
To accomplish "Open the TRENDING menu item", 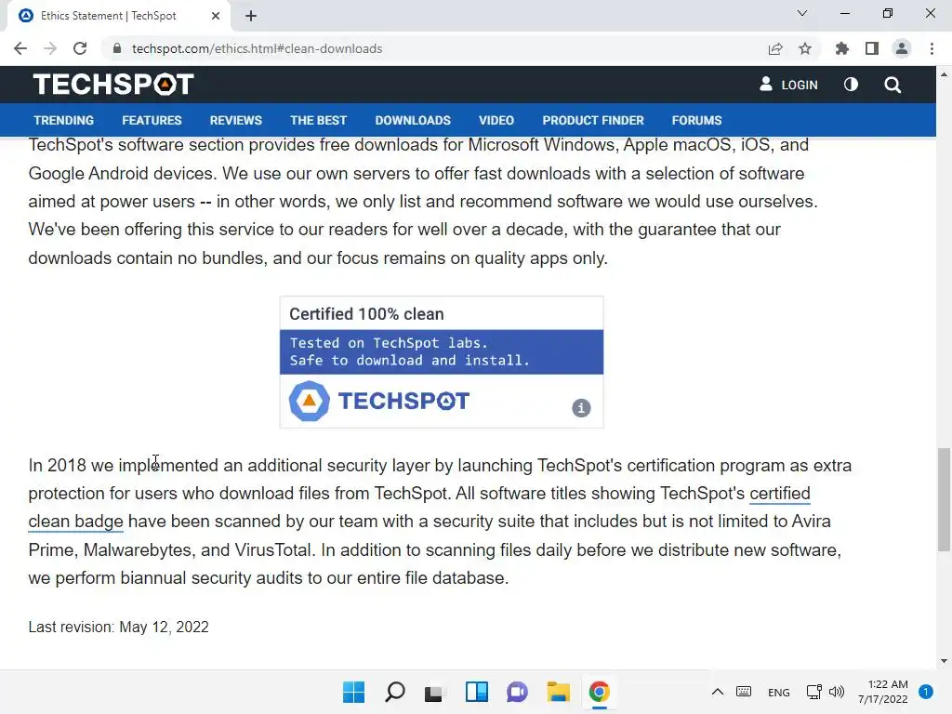I will 64,120.
